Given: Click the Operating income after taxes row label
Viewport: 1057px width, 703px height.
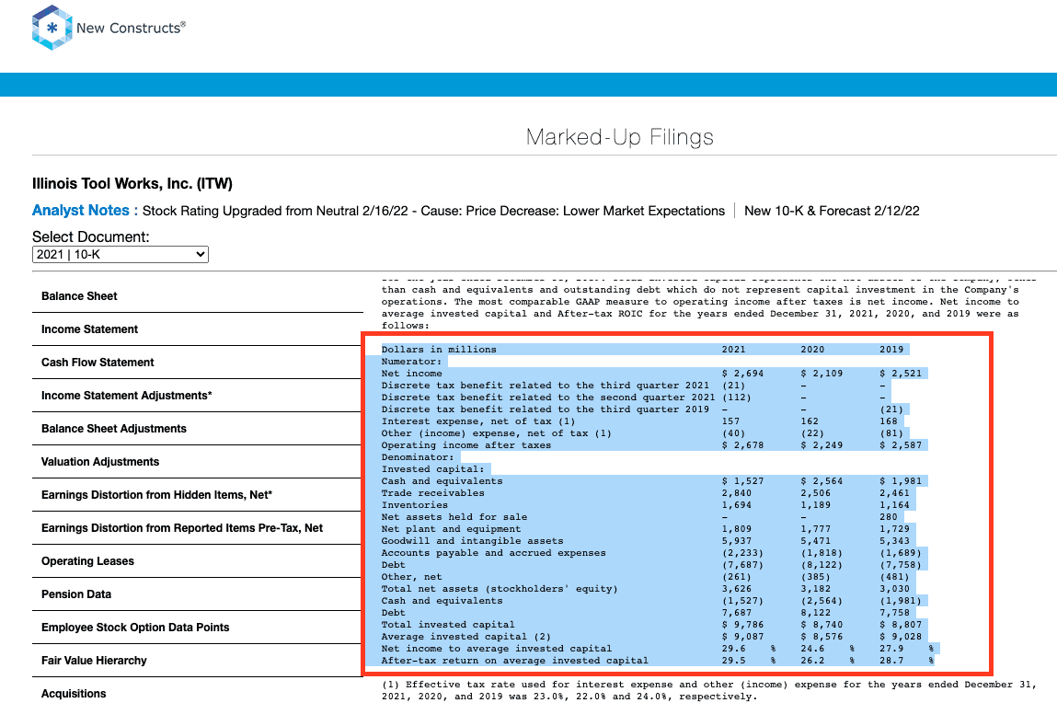Looking at the screenshot, I should point(466,445).
